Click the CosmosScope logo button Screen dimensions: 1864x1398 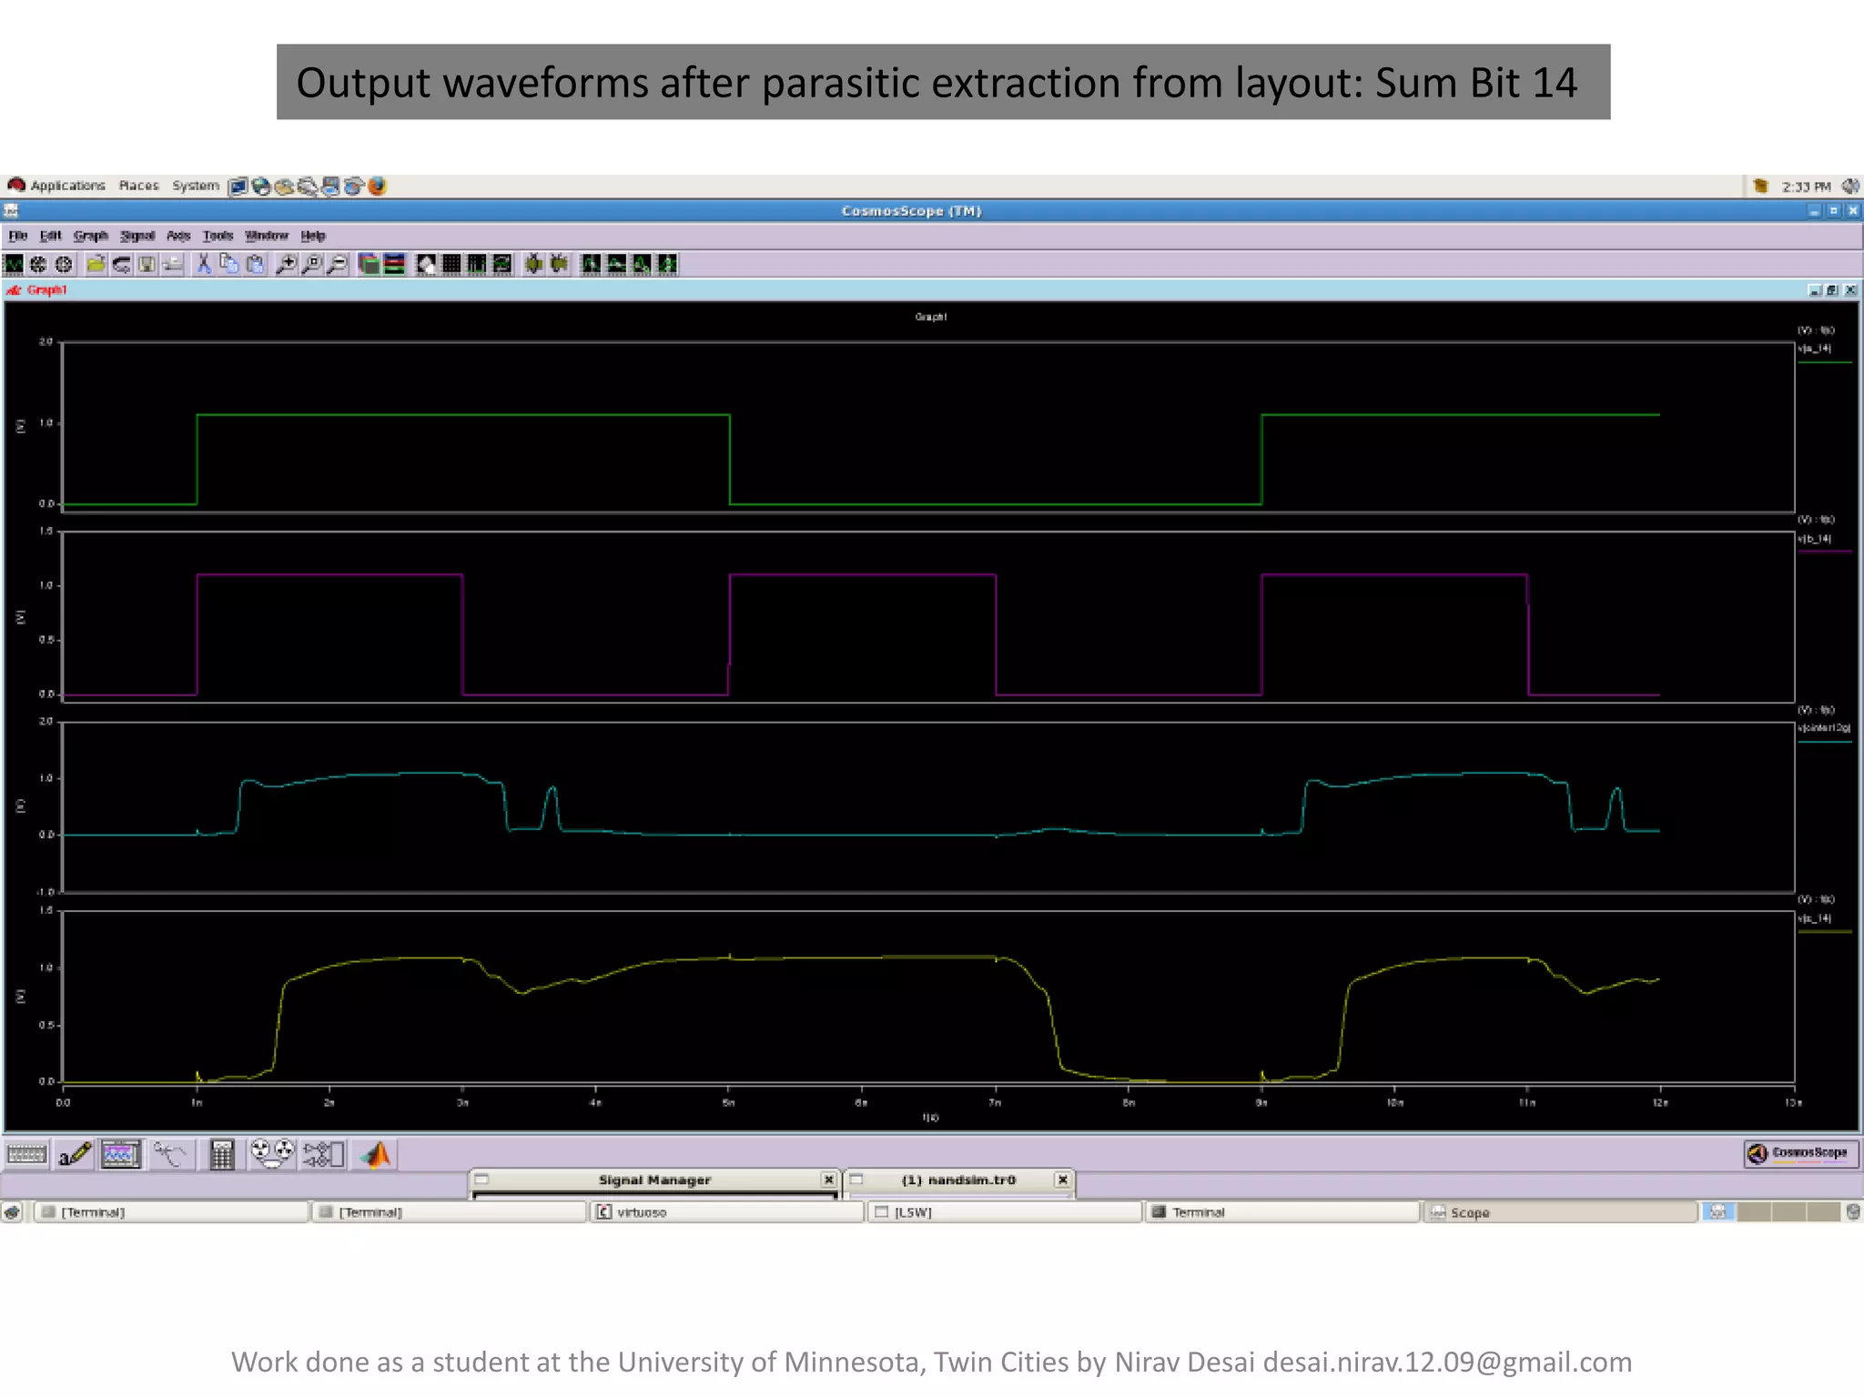[x=1801, y=1153]
